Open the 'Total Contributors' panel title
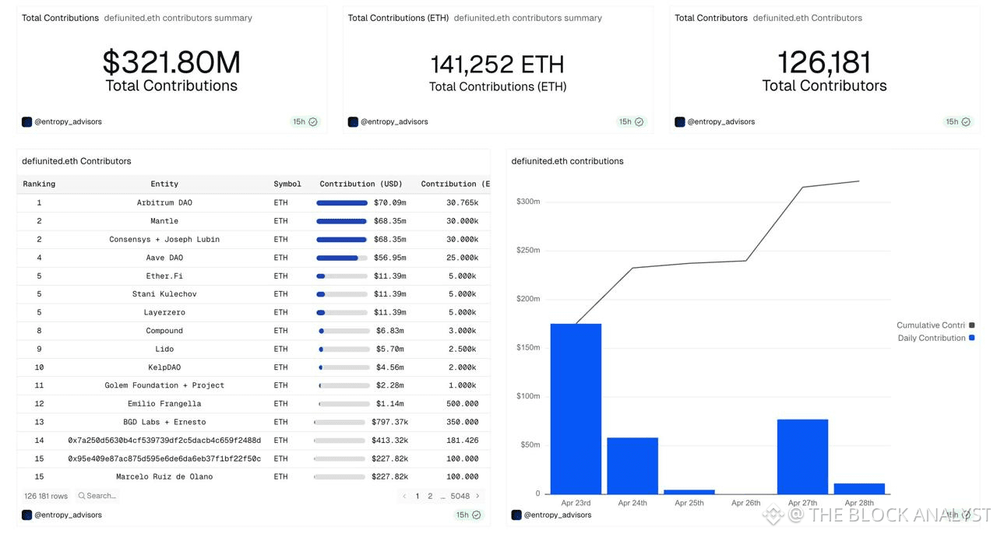Viewport: 997px width, 534px height. [711, 18]
